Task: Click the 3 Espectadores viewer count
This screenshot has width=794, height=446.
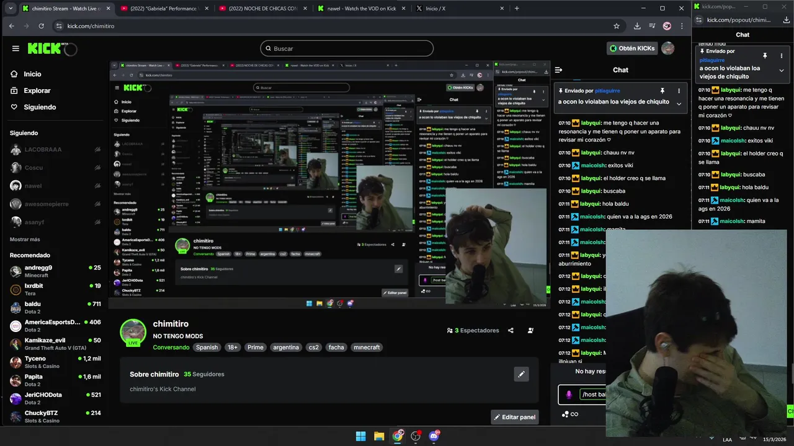Action: point(473,331)
